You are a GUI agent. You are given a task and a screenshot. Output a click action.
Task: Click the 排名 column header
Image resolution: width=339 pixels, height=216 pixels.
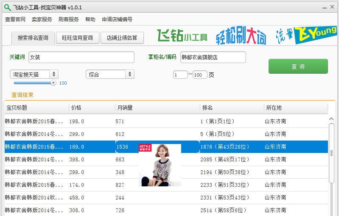pyautogui.click(x=232, y=108)
